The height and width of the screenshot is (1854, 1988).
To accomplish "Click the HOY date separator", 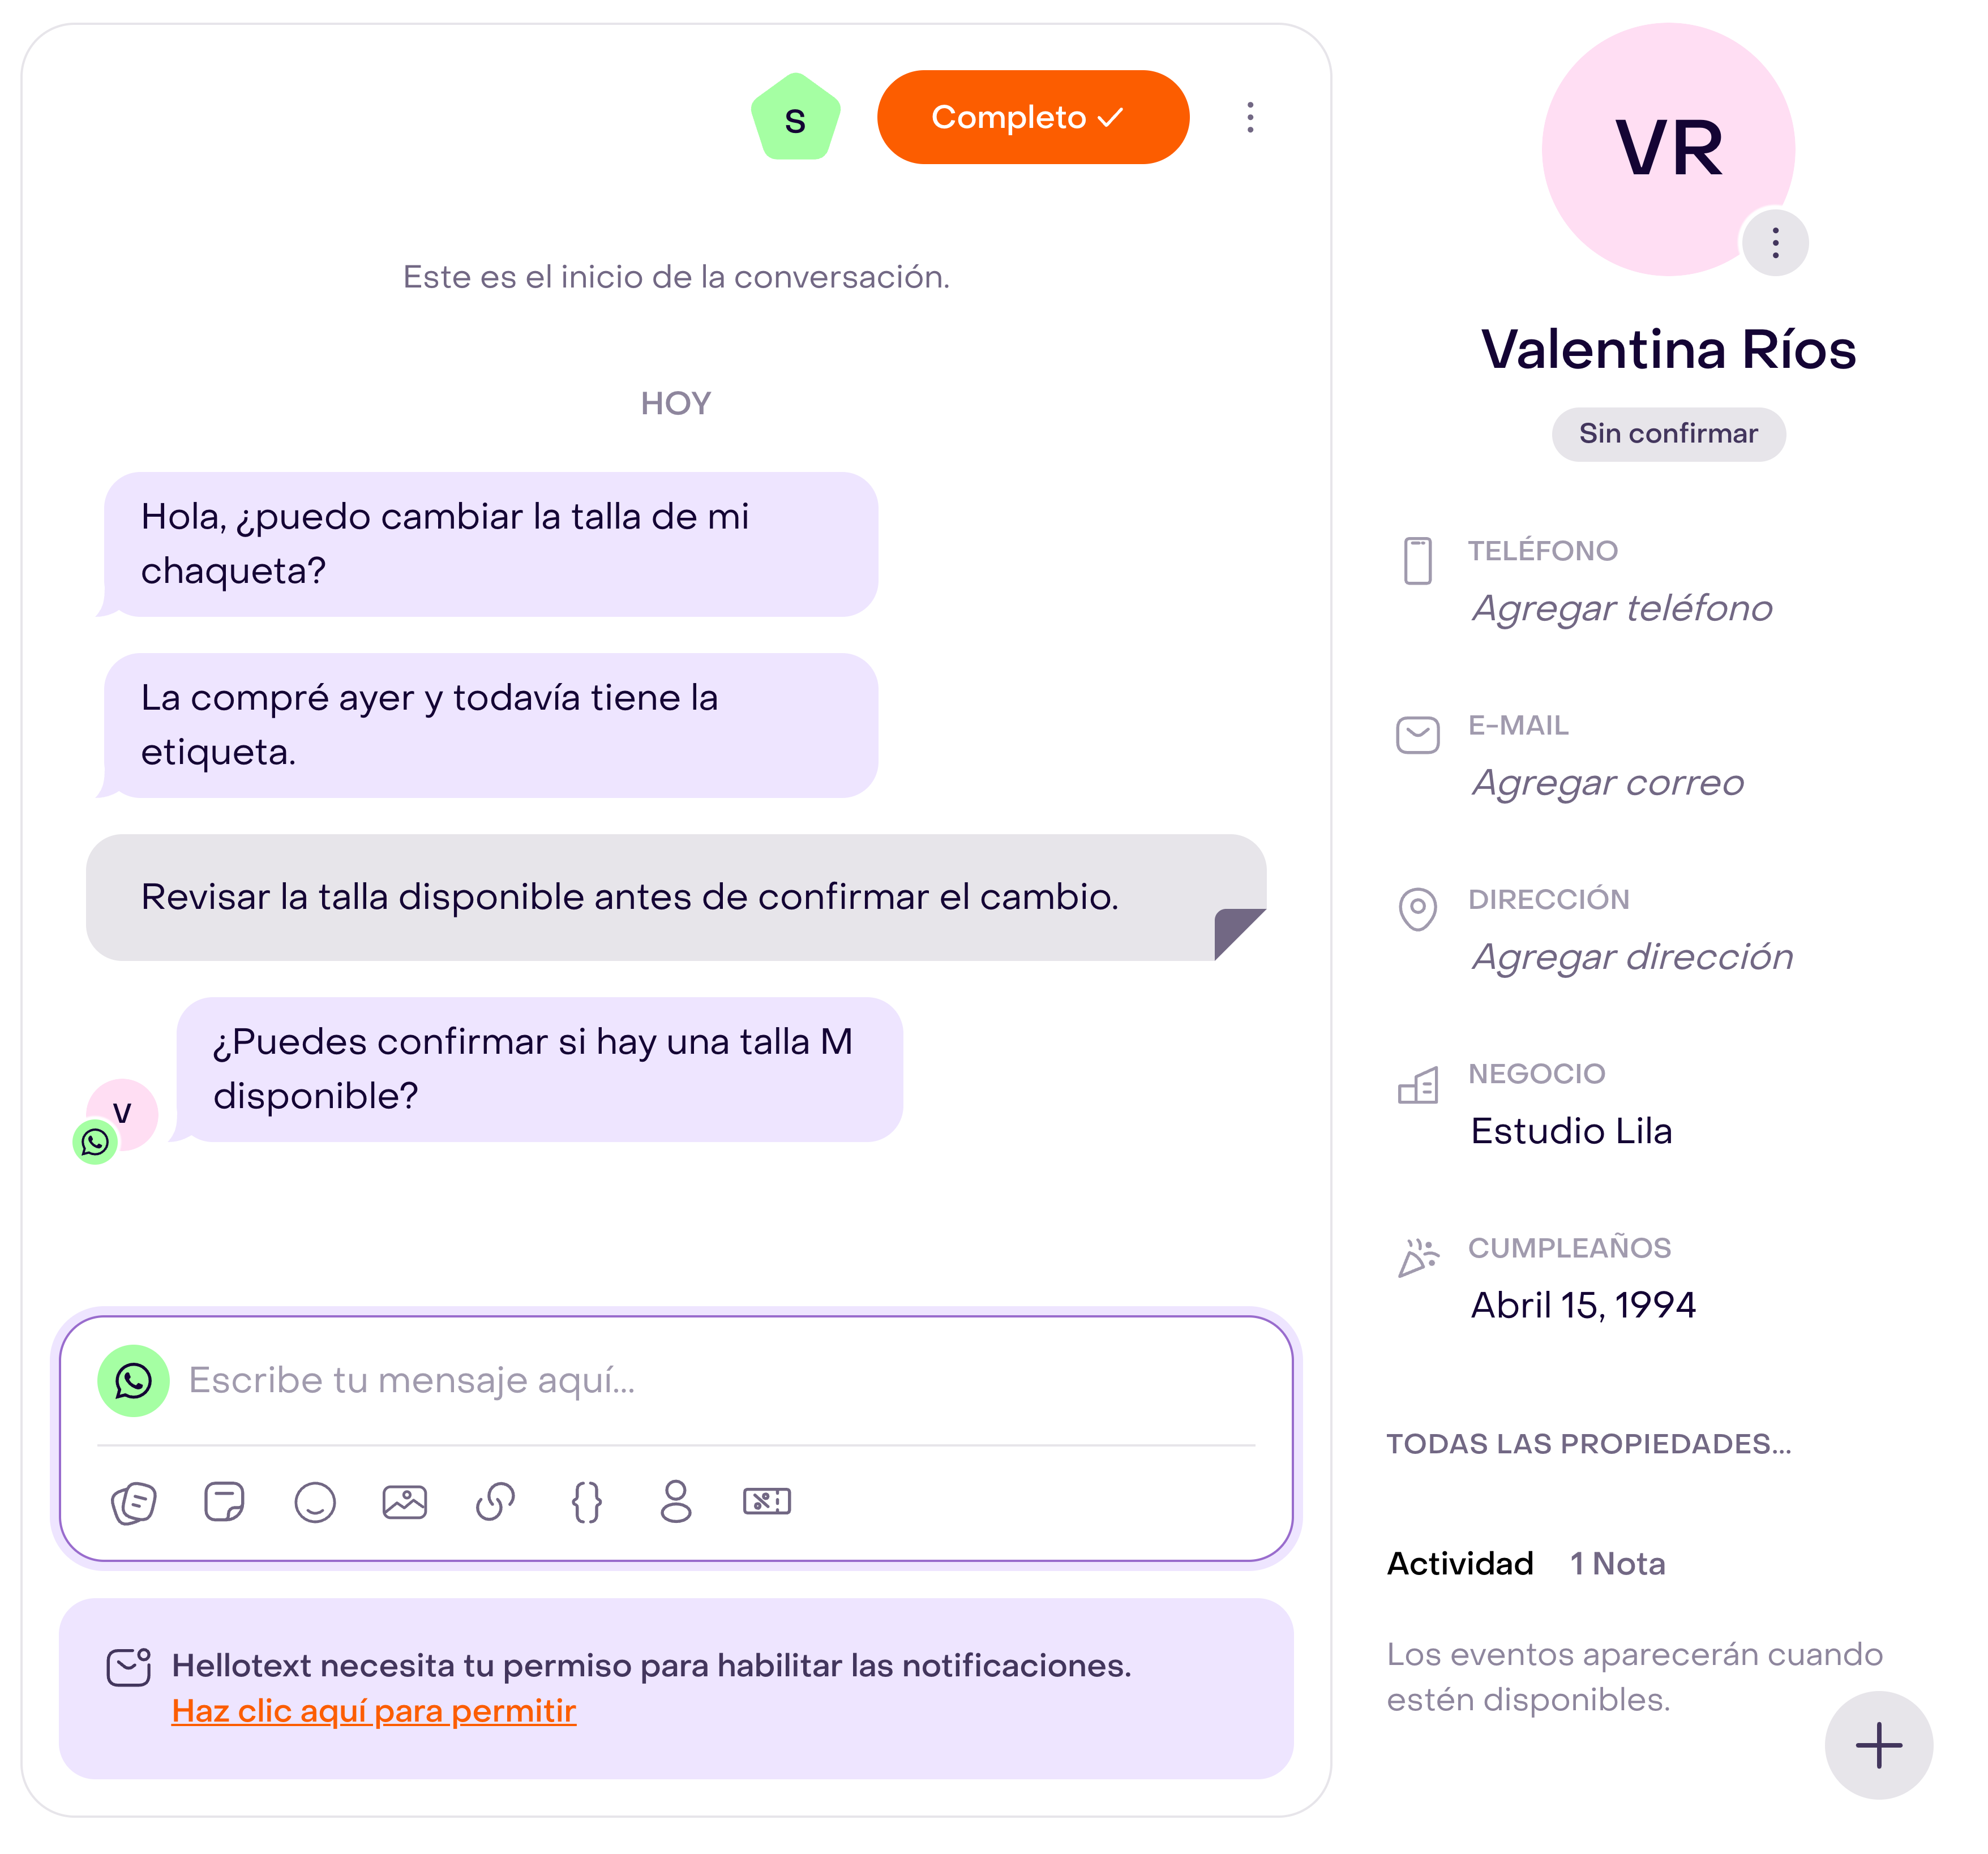I will tap(676, 404).
